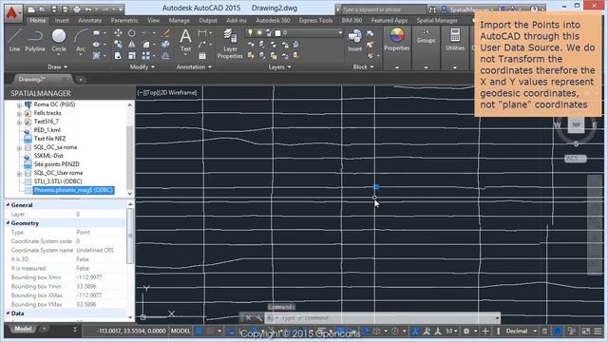Select the Model layout tab

click(x=23, y=329)
